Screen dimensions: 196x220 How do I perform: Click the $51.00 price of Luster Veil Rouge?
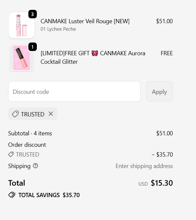(x=164, y=21)
